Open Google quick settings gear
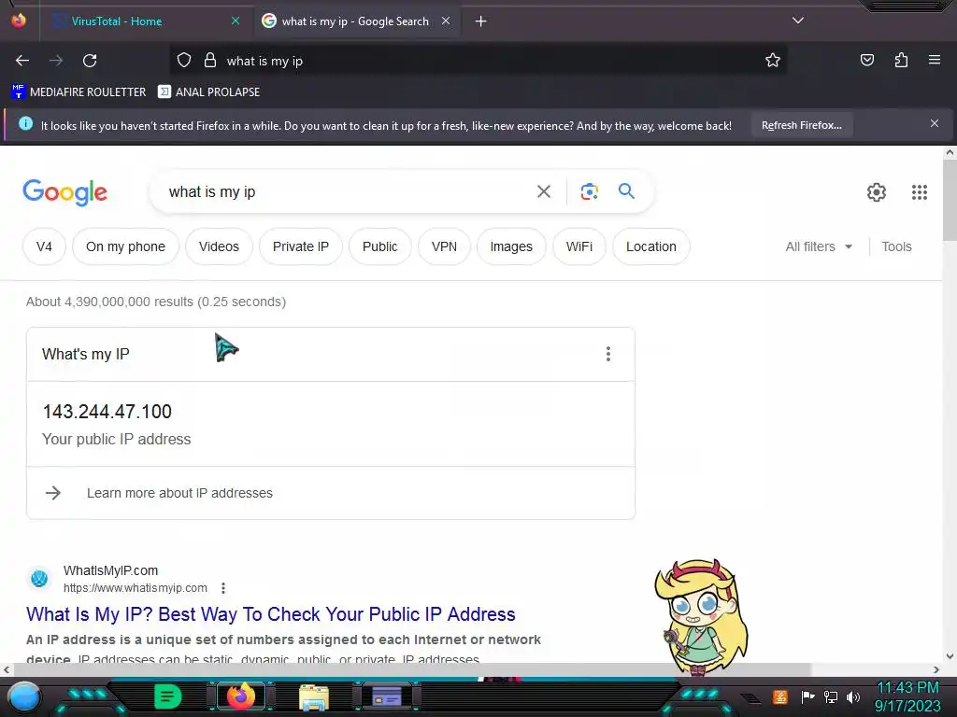This screenshot has width=957, height=717. (877, 192)
